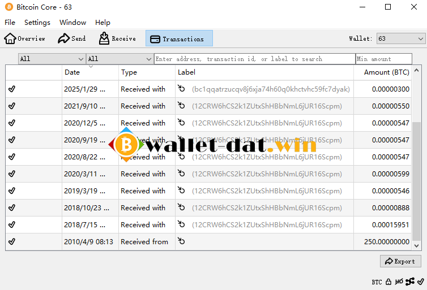Click confirmed checkmark icon for 2021/9/10 transaction
The width and height of the screenshot is (427, 290).
pos(12,106)
